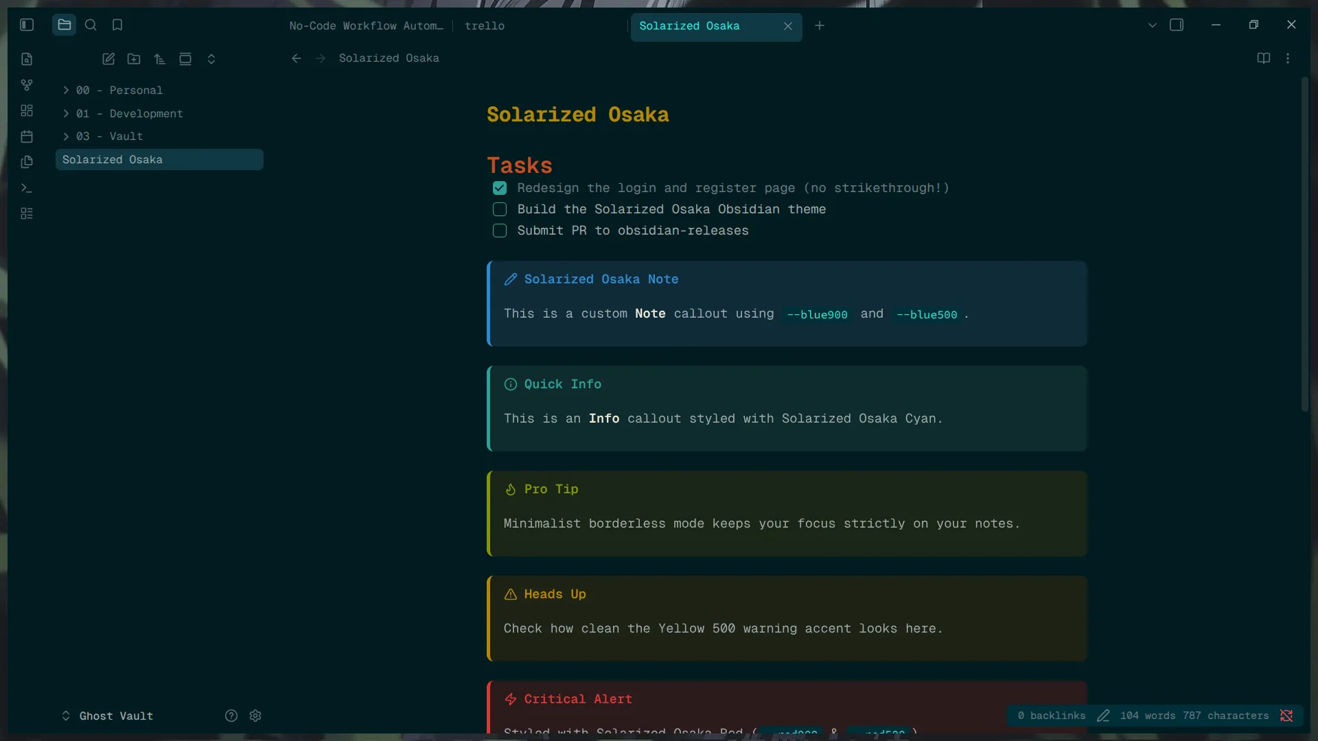Close the Solarized Osaka tab

tap(788, 26)
